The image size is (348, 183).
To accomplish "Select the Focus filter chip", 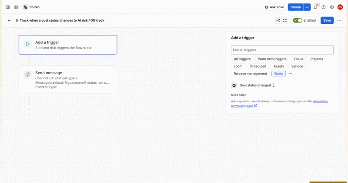I will point(298,59).
